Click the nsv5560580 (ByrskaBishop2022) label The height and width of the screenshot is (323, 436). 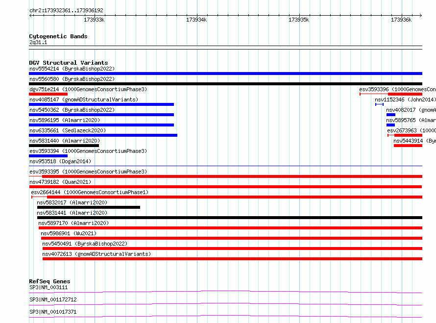[x=72, y=79]
